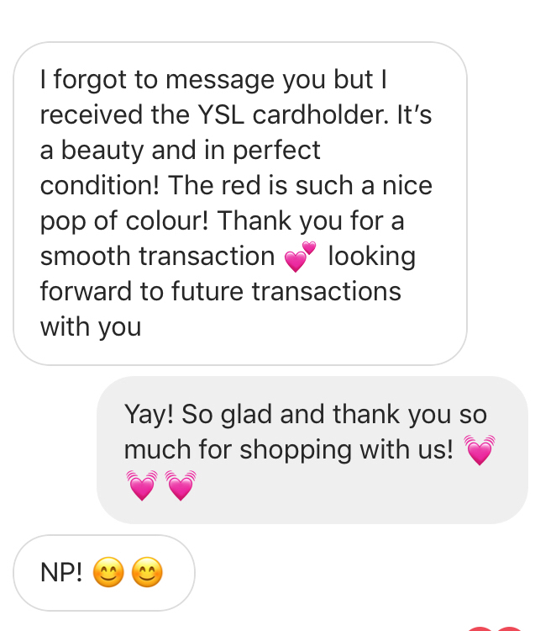This screenshot has height=631, width=535.
Task: Select the gray "Yay! So glad" reply bubble
Action: coord(312,450)
